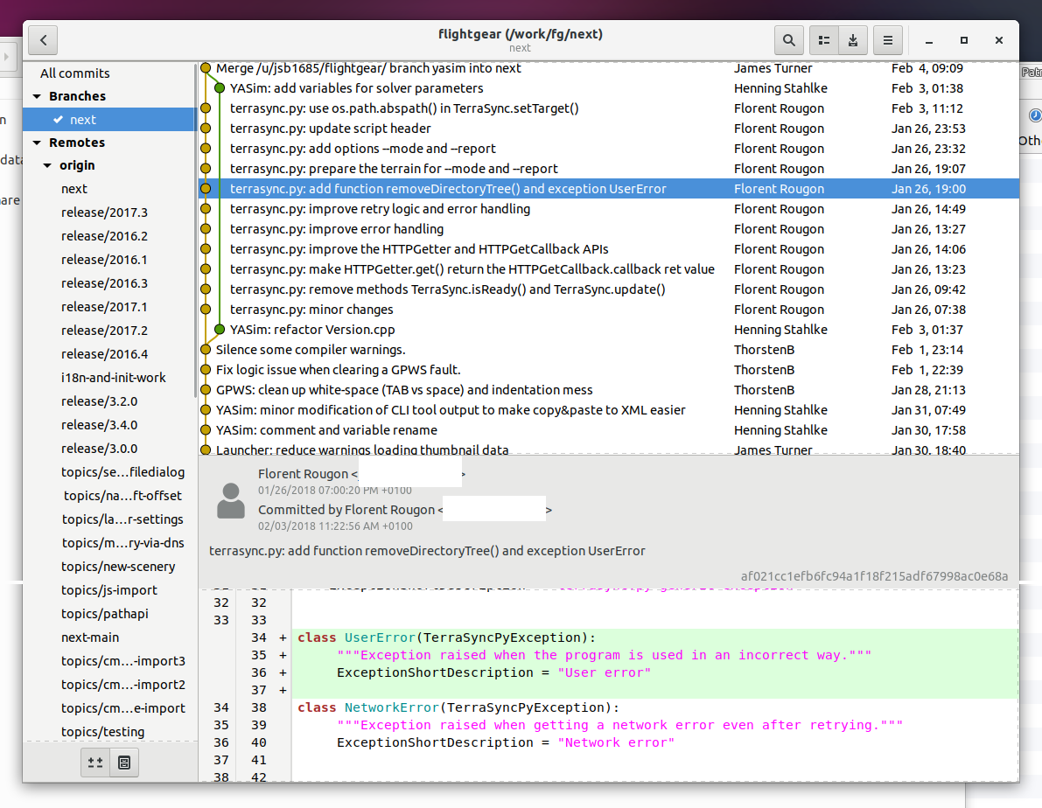This screenshot has width=1042, height=808.
Task: Click the download/fetch icon in header
Action: [x=853, y=40]
